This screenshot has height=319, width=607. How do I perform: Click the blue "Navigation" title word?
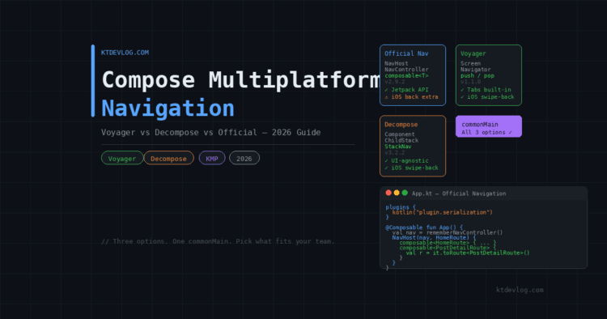[x=168, y=108]
